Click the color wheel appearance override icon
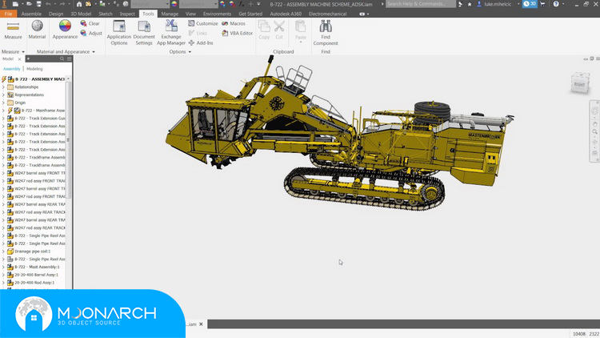This screenshot has width=600, height=338. pos(174,4)
